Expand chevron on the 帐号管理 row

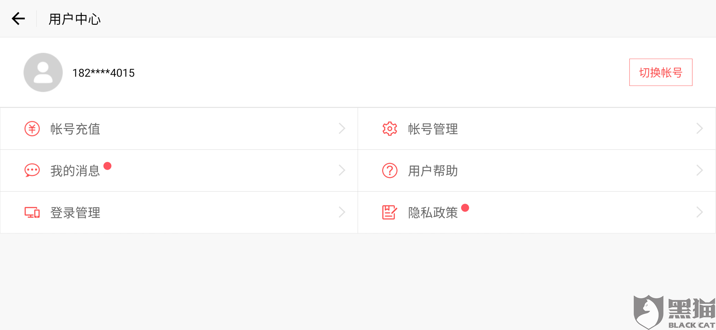pos(699,129)
